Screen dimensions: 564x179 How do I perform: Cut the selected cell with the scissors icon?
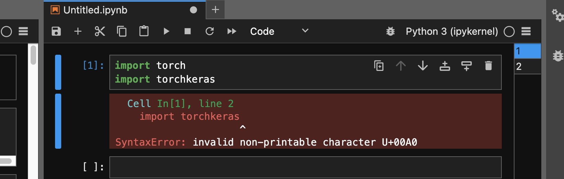(x=100, y=31)
